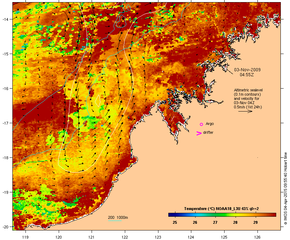Viewport: 290px width, 240px height.
Task: Click the latitude axis label '-18'
Action: pos(5,158)
